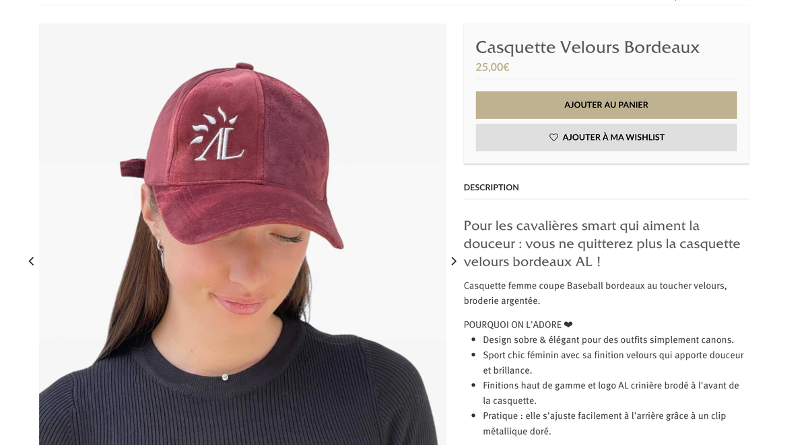Show the previous product image with left chevron
The width and height of the screenshot is (808, 445).
(x=31, y=261)
